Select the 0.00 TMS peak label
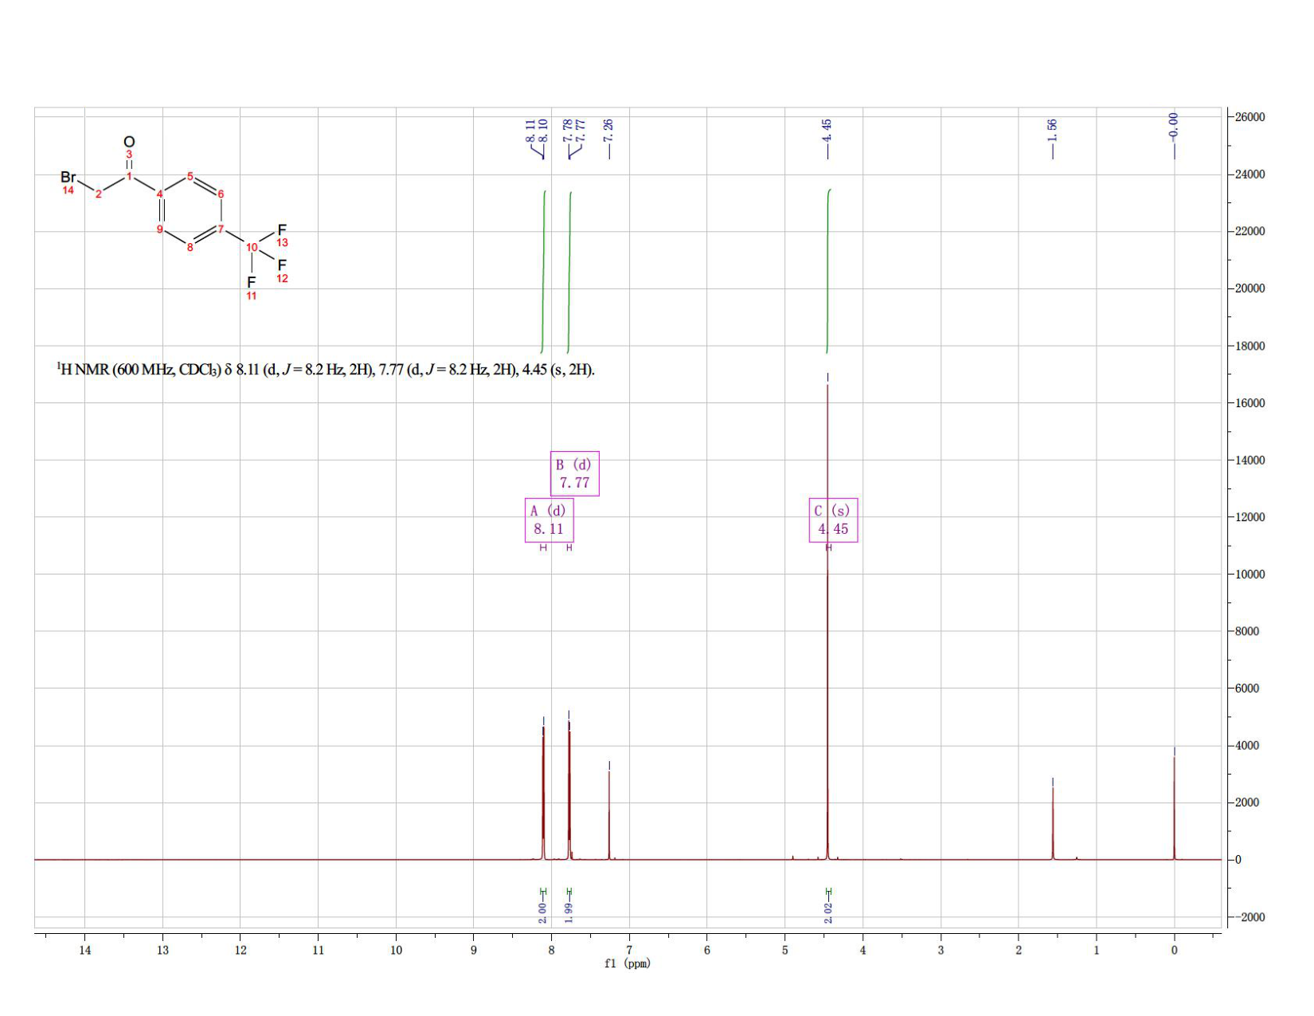Viewport: 1314px width, 1016px height. [x=1173, y=125]
